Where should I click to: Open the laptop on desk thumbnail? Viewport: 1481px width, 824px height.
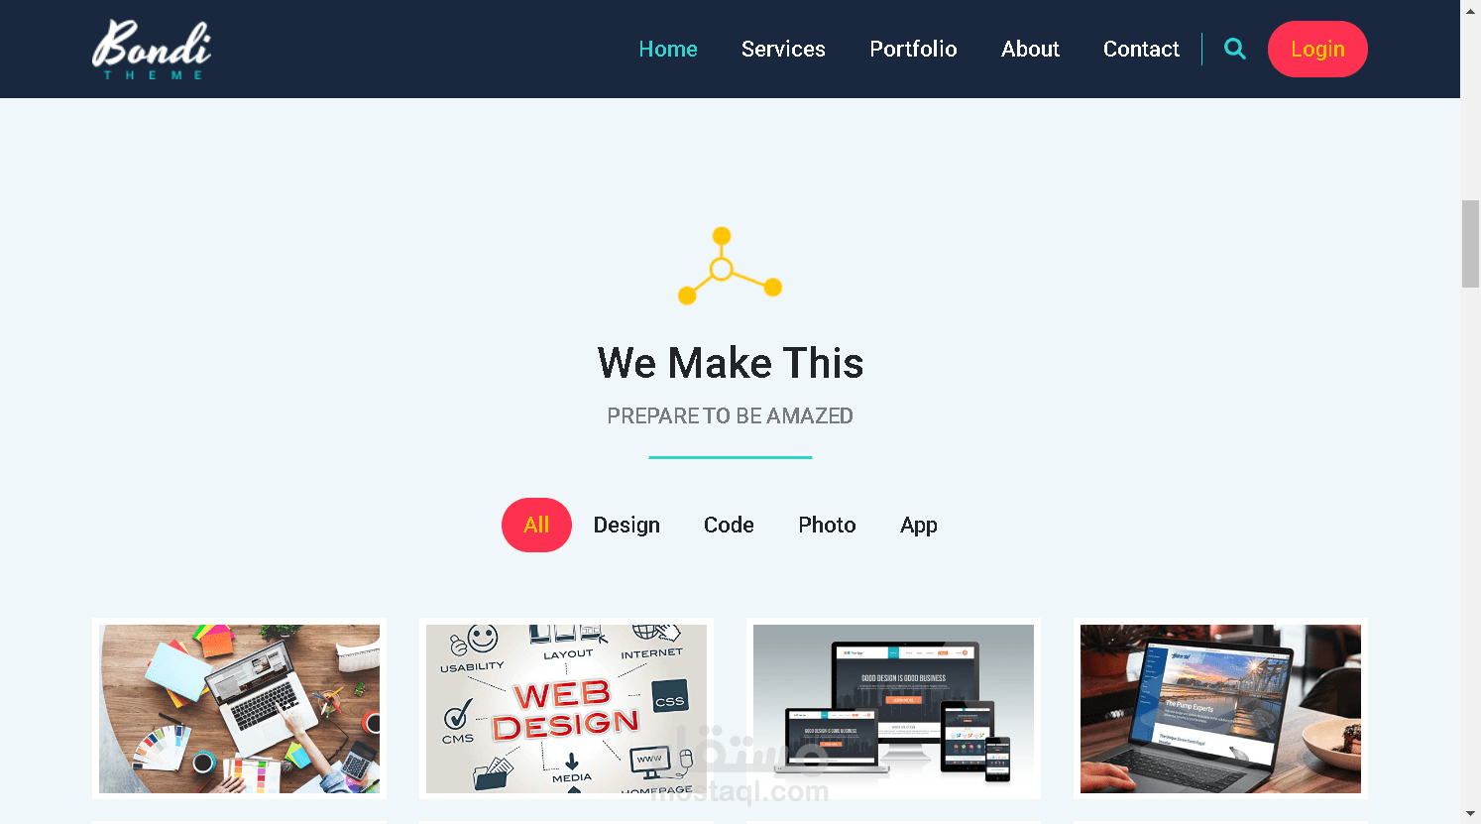click(239, 708)
